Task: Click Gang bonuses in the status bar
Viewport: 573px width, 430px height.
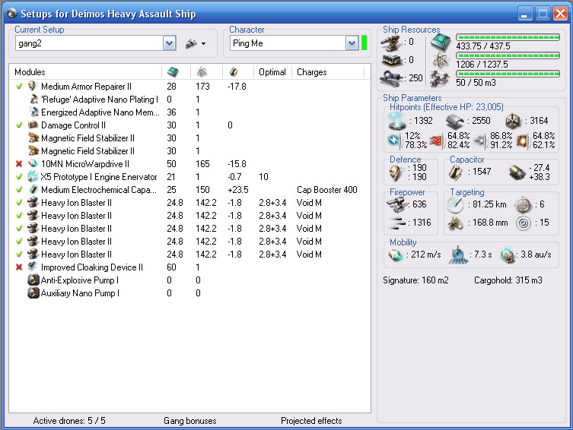Action: 189,421
